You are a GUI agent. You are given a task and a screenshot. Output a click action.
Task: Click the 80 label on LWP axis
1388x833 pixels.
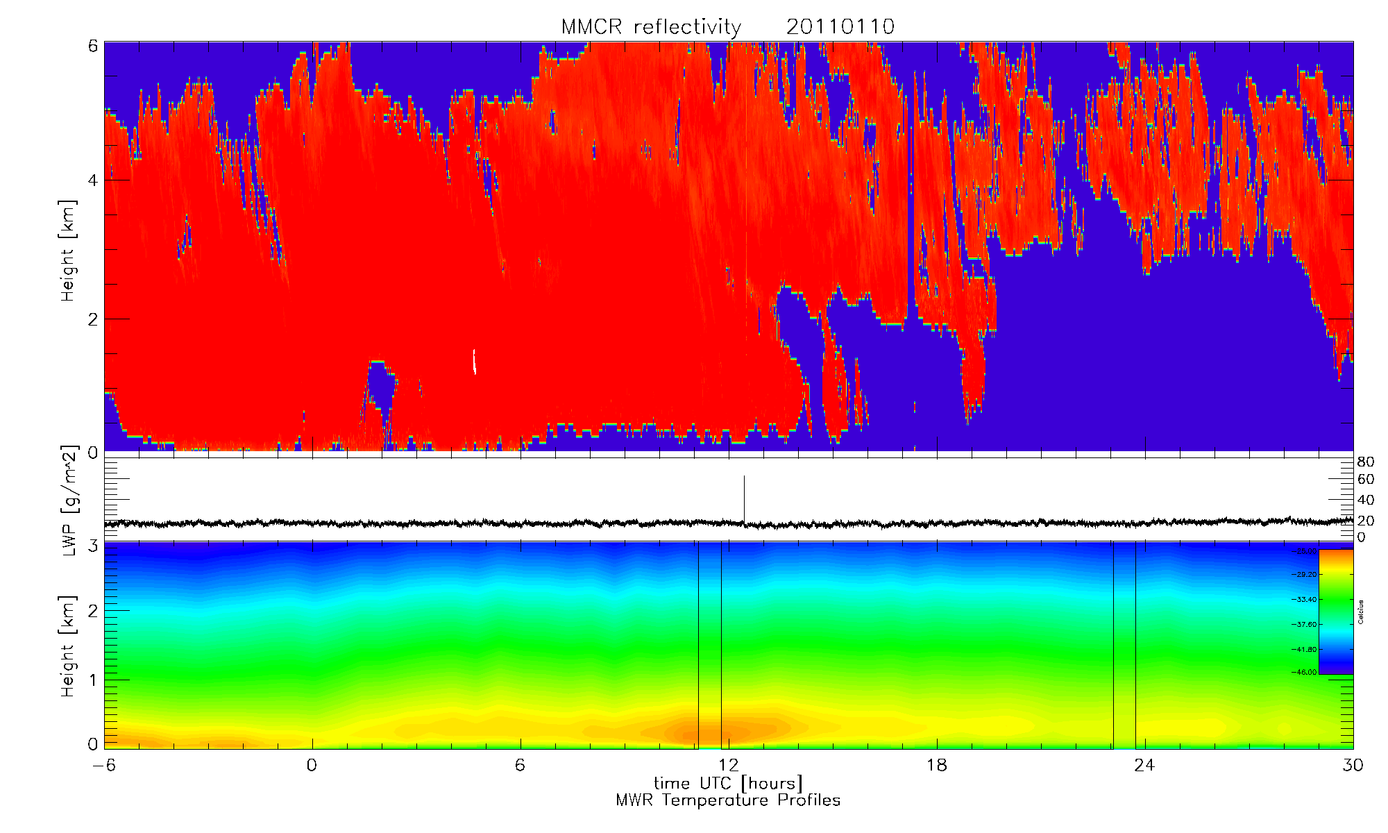click(1365, 462)
